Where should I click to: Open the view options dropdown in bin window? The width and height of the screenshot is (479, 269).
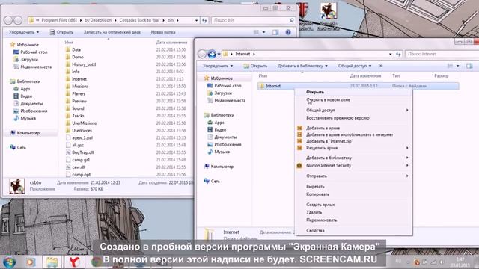click(264, 32)
